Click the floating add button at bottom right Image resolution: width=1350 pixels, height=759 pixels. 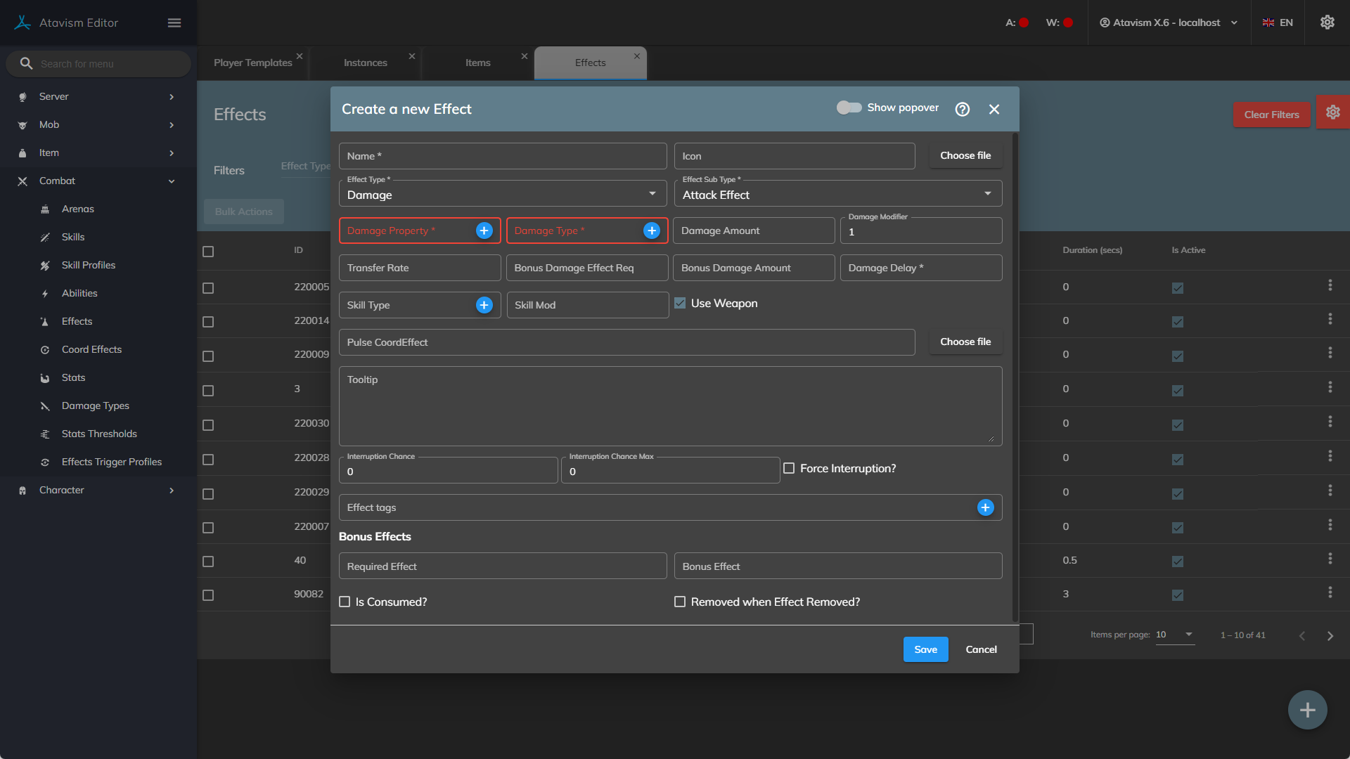(x=1307, y=710)
